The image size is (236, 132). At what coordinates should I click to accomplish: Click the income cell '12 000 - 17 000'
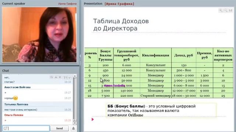[184, 91]
